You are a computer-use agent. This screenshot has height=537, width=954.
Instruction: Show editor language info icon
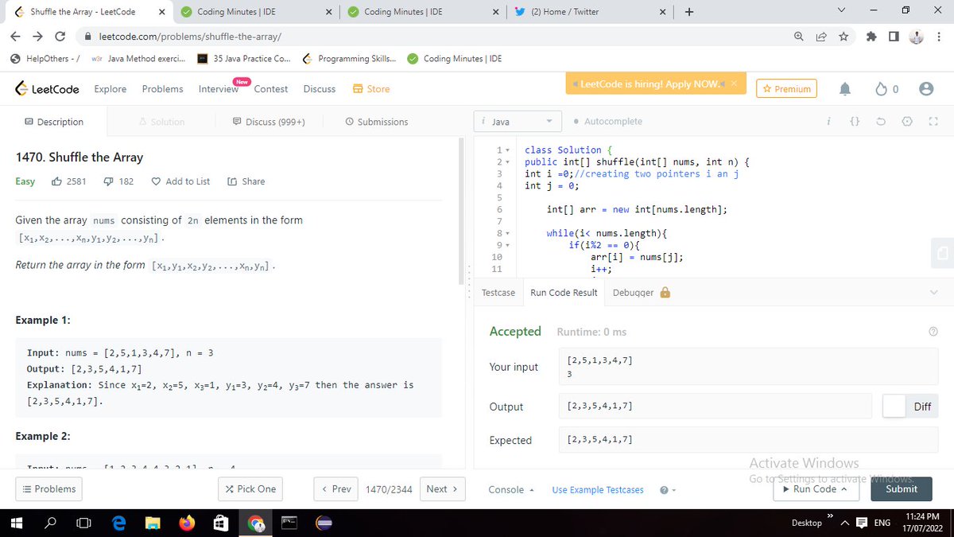(828, 122)
